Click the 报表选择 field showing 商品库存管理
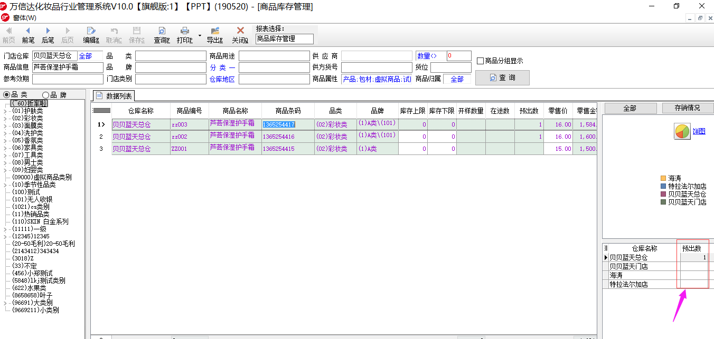The height and width of the screenshot is (339, 714). pyautogui.click(x=285, y=39)
